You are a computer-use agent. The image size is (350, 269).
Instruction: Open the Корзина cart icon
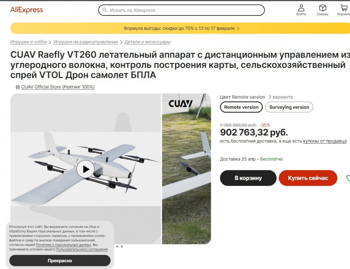tap(344, 8)
